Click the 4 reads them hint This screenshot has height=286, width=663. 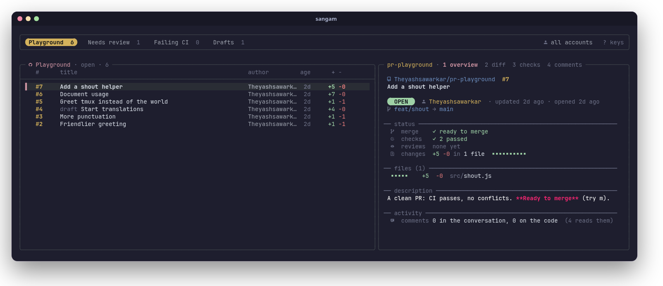pyautogui.click(x=589, y=221)
